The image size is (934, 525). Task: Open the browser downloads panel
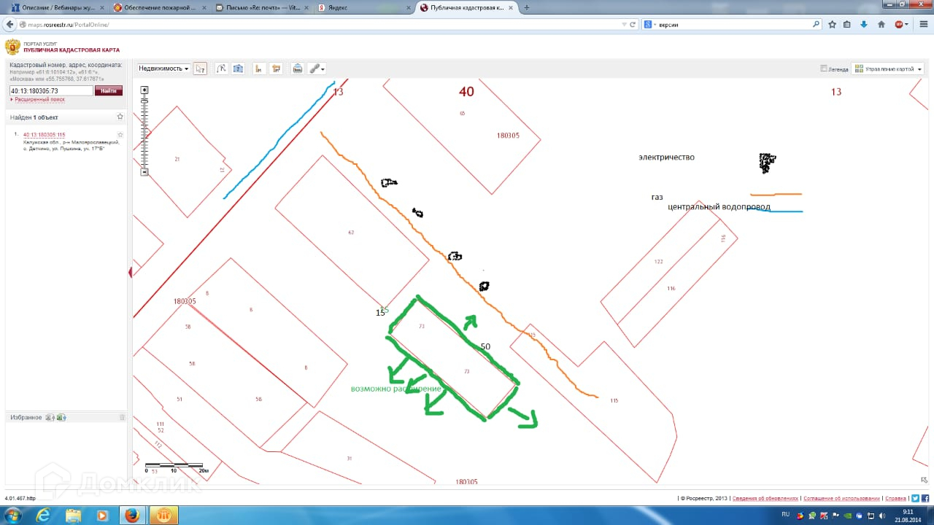(864, 24)
